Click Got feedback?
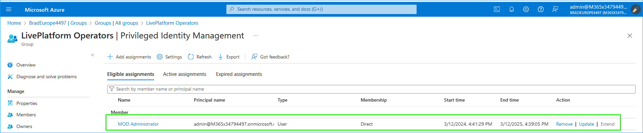This screenshot has height=133, width=643. pyautogui.click(x=271, y=57)
